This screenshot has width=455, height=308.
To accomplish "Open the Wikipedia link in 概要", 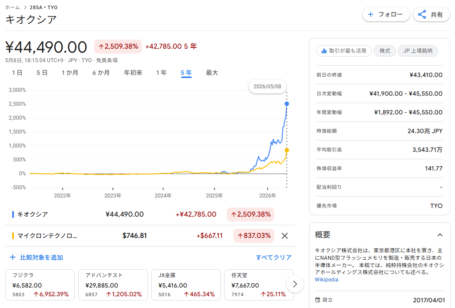I will 326,280.
